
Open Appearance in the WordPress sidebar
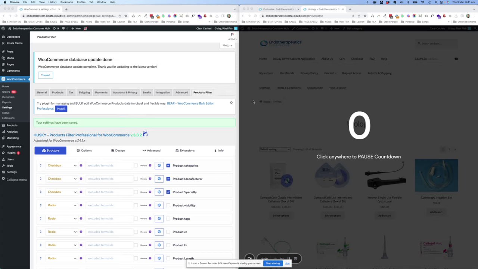pos(14,146)
